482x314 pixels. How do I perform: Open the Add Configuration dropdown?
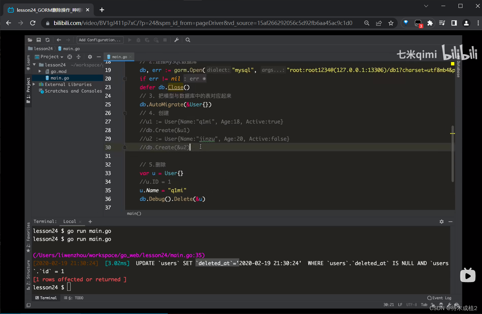(100, 40)
